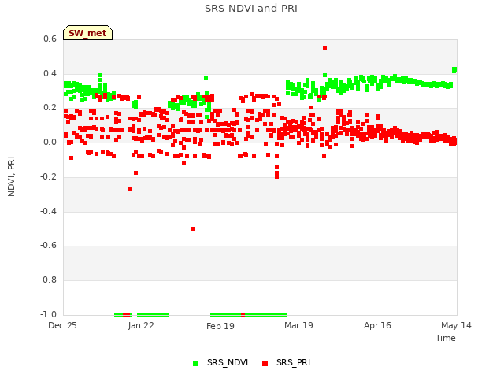
Task: Click the 0.6 y-axis tick label
Action: (50, 39)
